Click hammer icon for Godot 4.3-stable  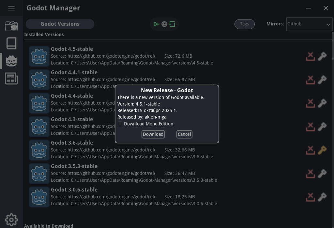[x=322, y=127]
